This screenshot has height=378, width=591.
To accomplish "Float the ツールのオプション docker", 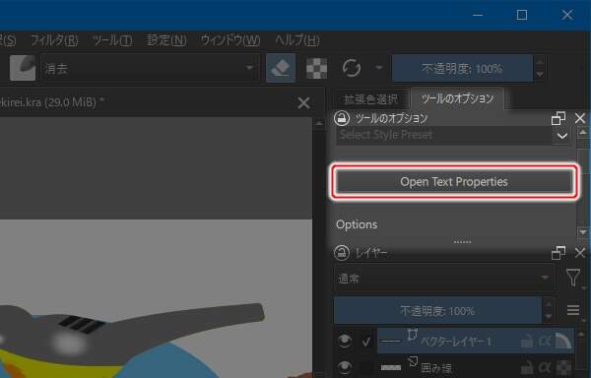I will coord(558,118).
